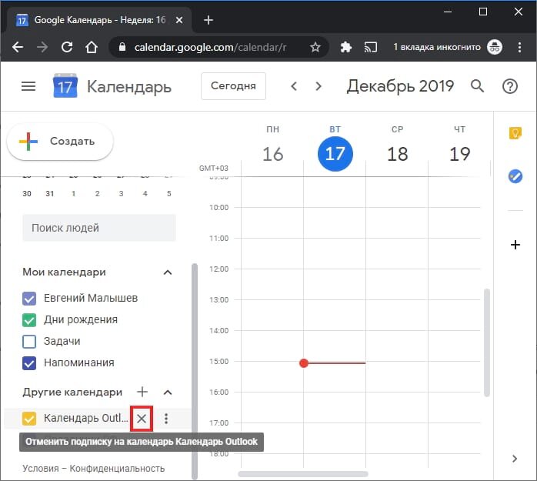Click the sidebar vertical scrollbar
This screenshot has width=537, height=481.
tap(195, 371)
